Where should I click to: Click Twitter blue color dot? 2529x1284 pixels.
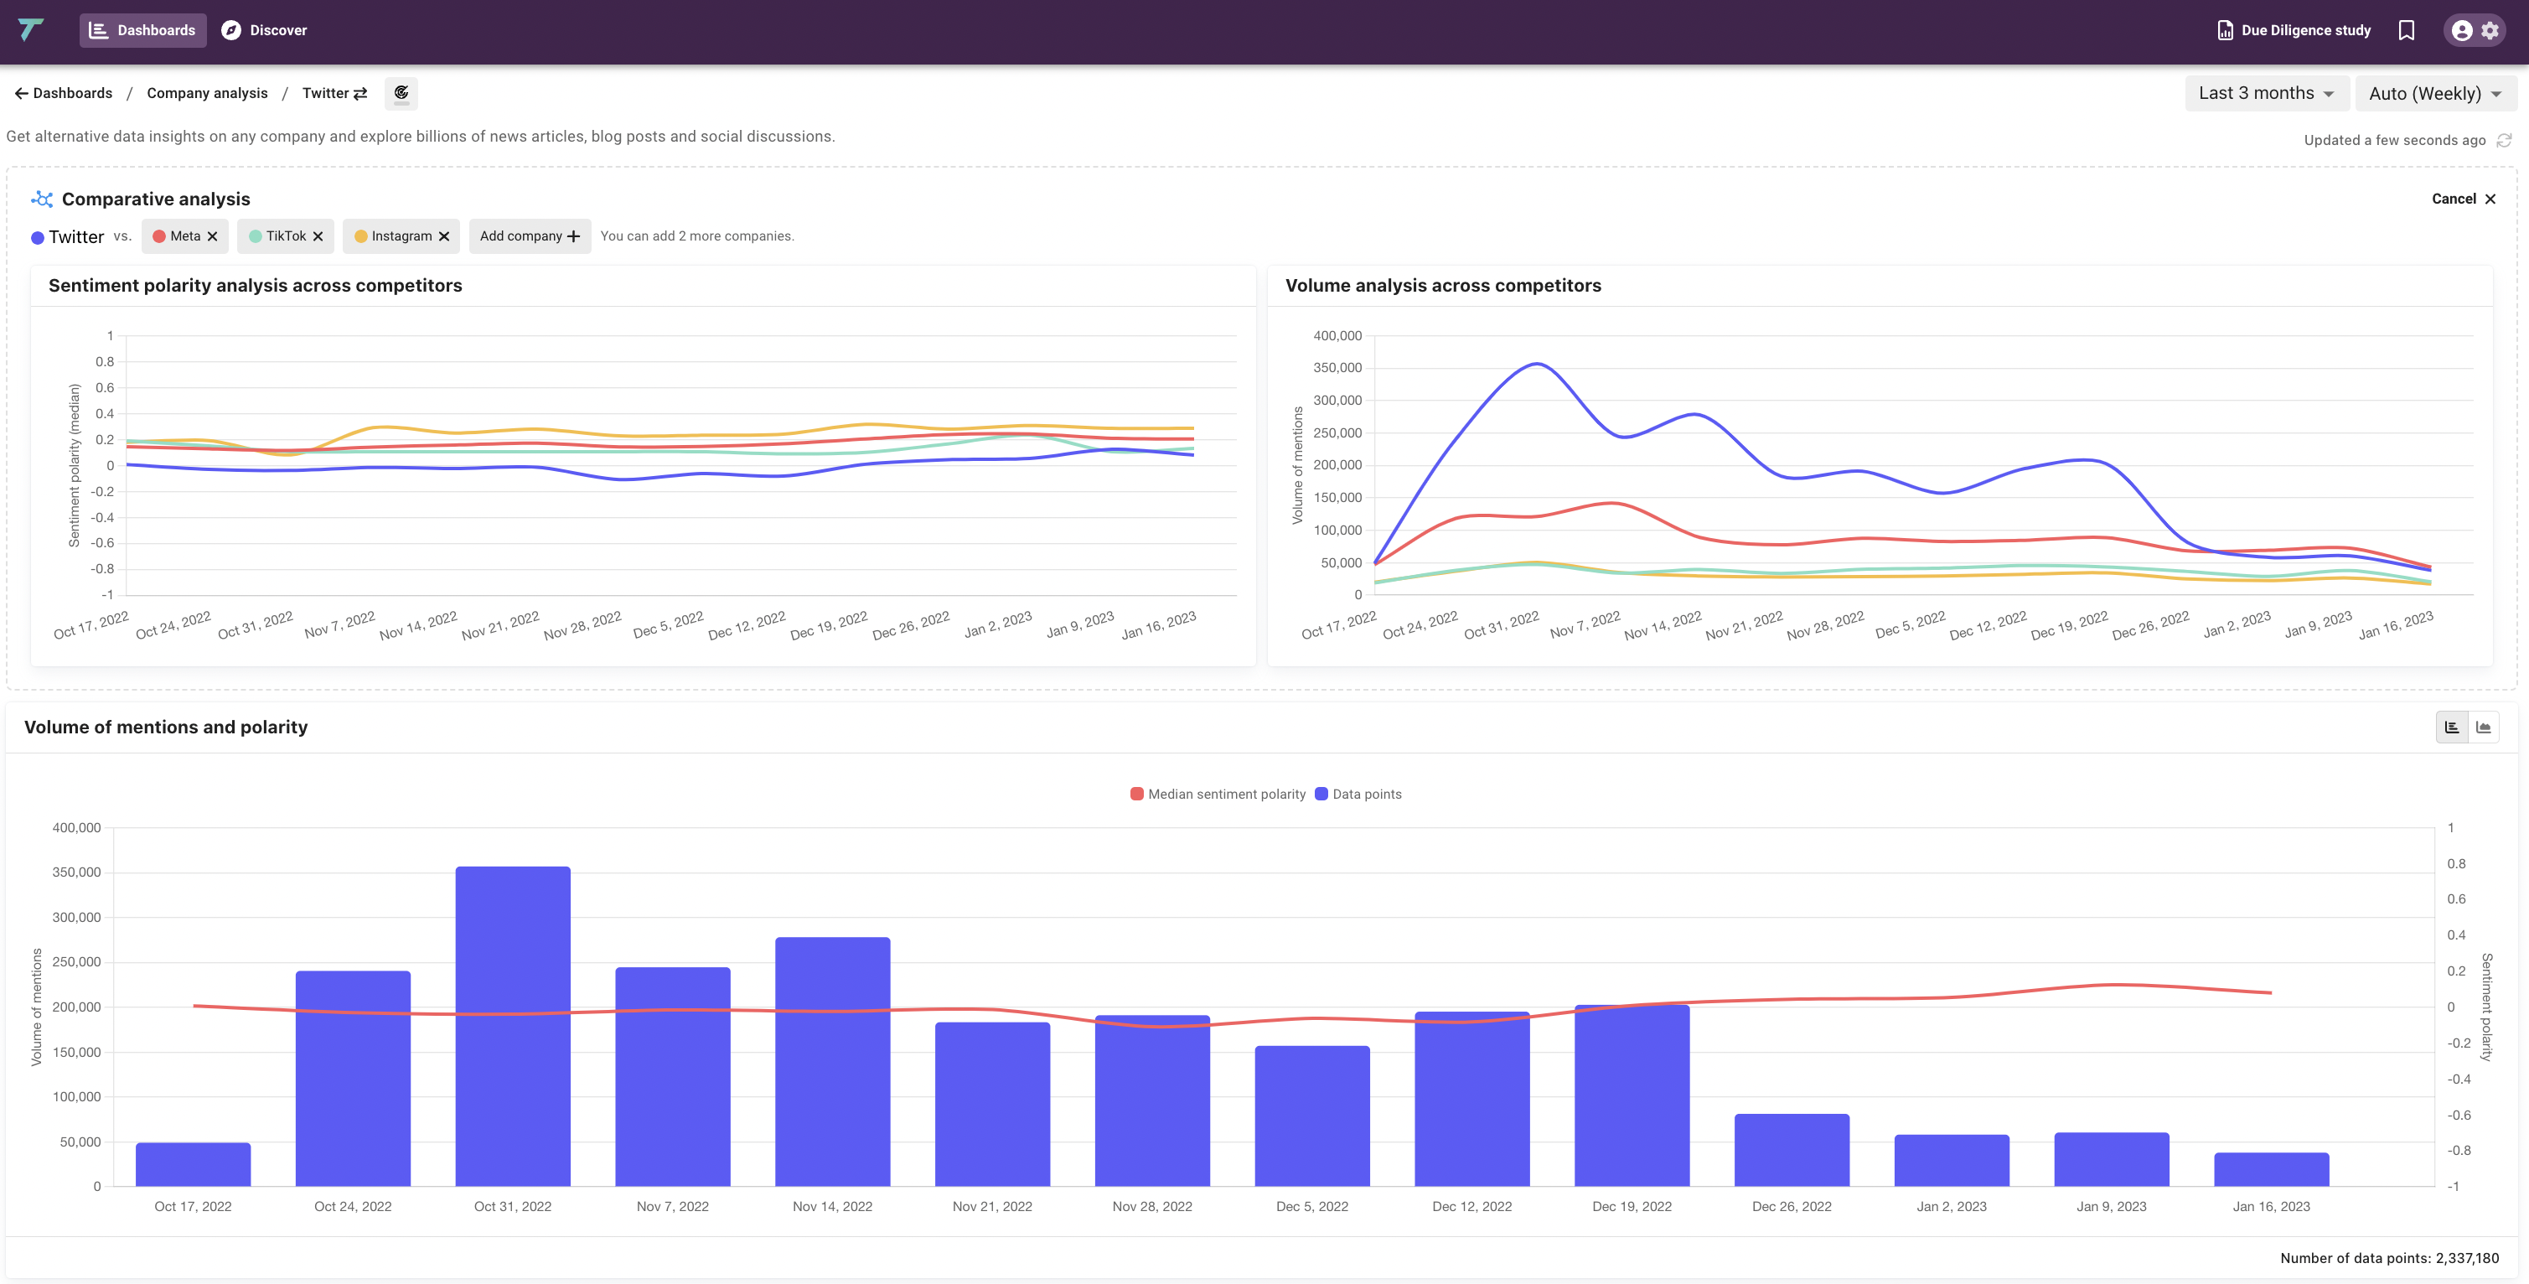38,237
